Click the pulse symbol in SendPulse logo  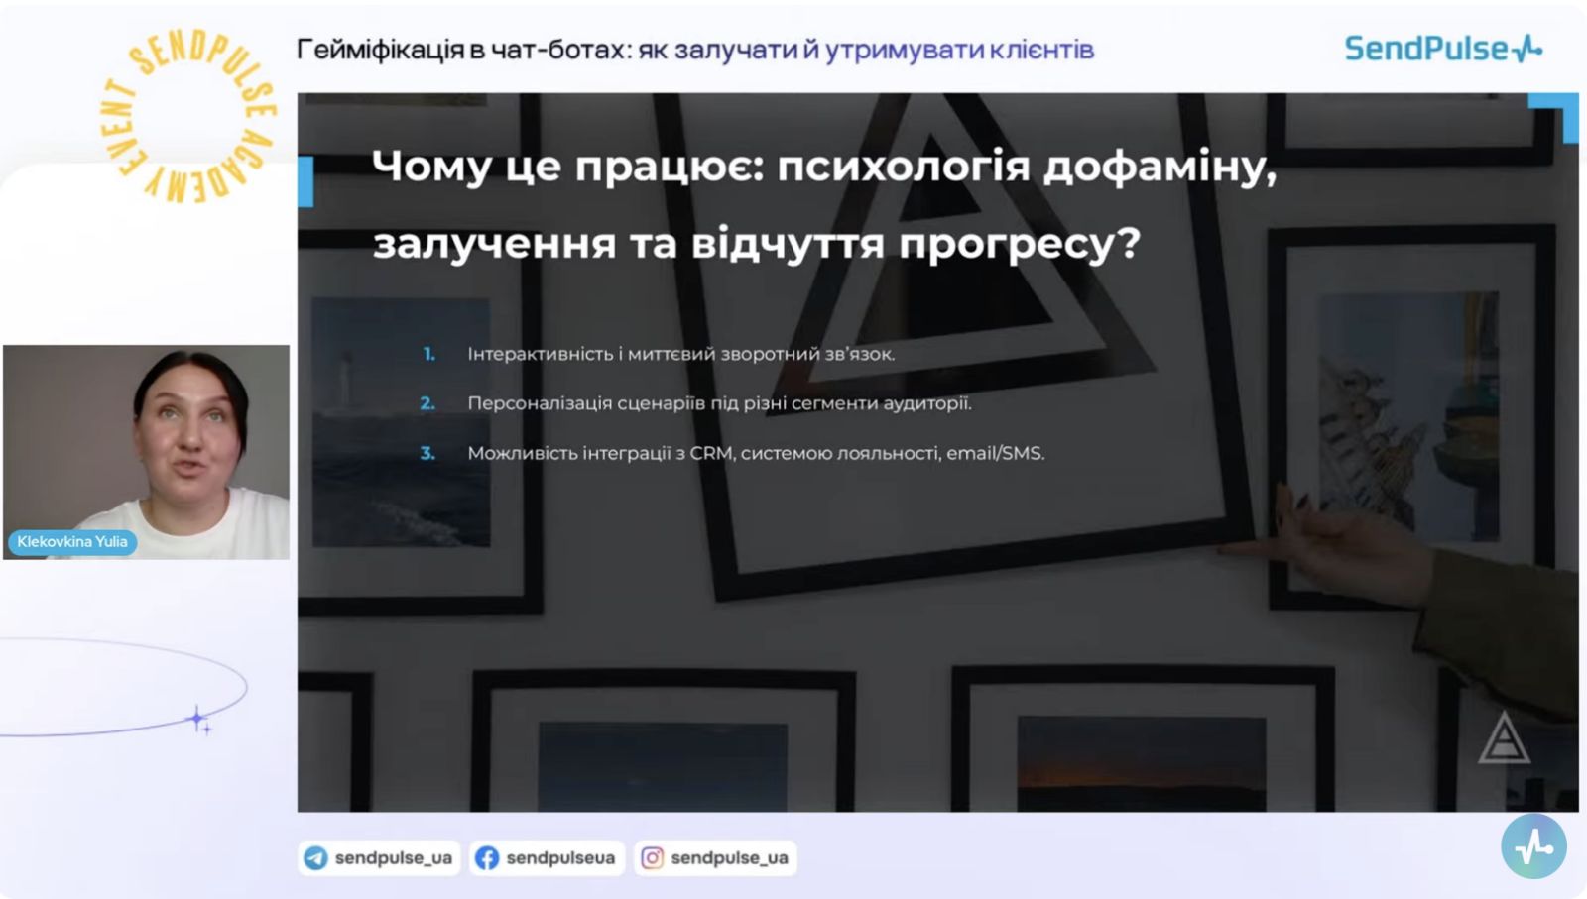coord(1527,49)
